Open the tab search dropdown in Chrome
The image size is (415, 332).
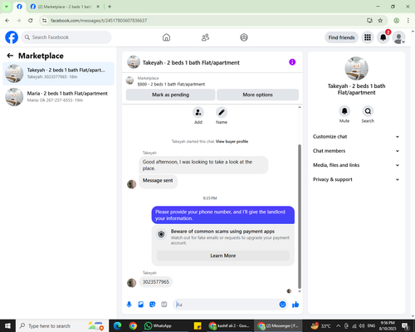pos(7,7)
